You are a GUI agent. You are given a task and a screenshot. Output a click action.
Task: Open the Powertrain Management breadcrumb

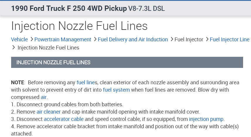pyautogui.click(x=63, y=40)
